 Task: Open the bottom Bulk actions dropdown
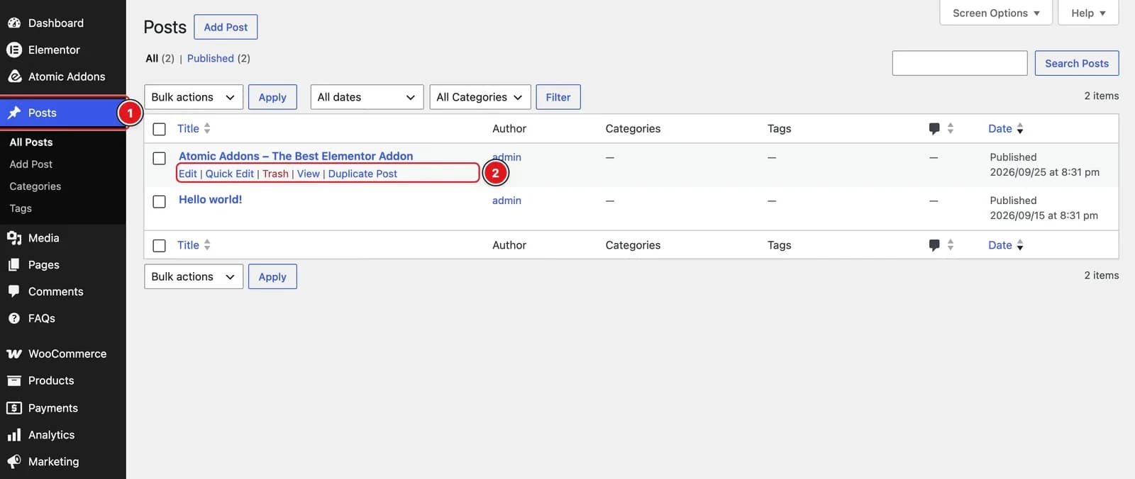click(194, 276)
